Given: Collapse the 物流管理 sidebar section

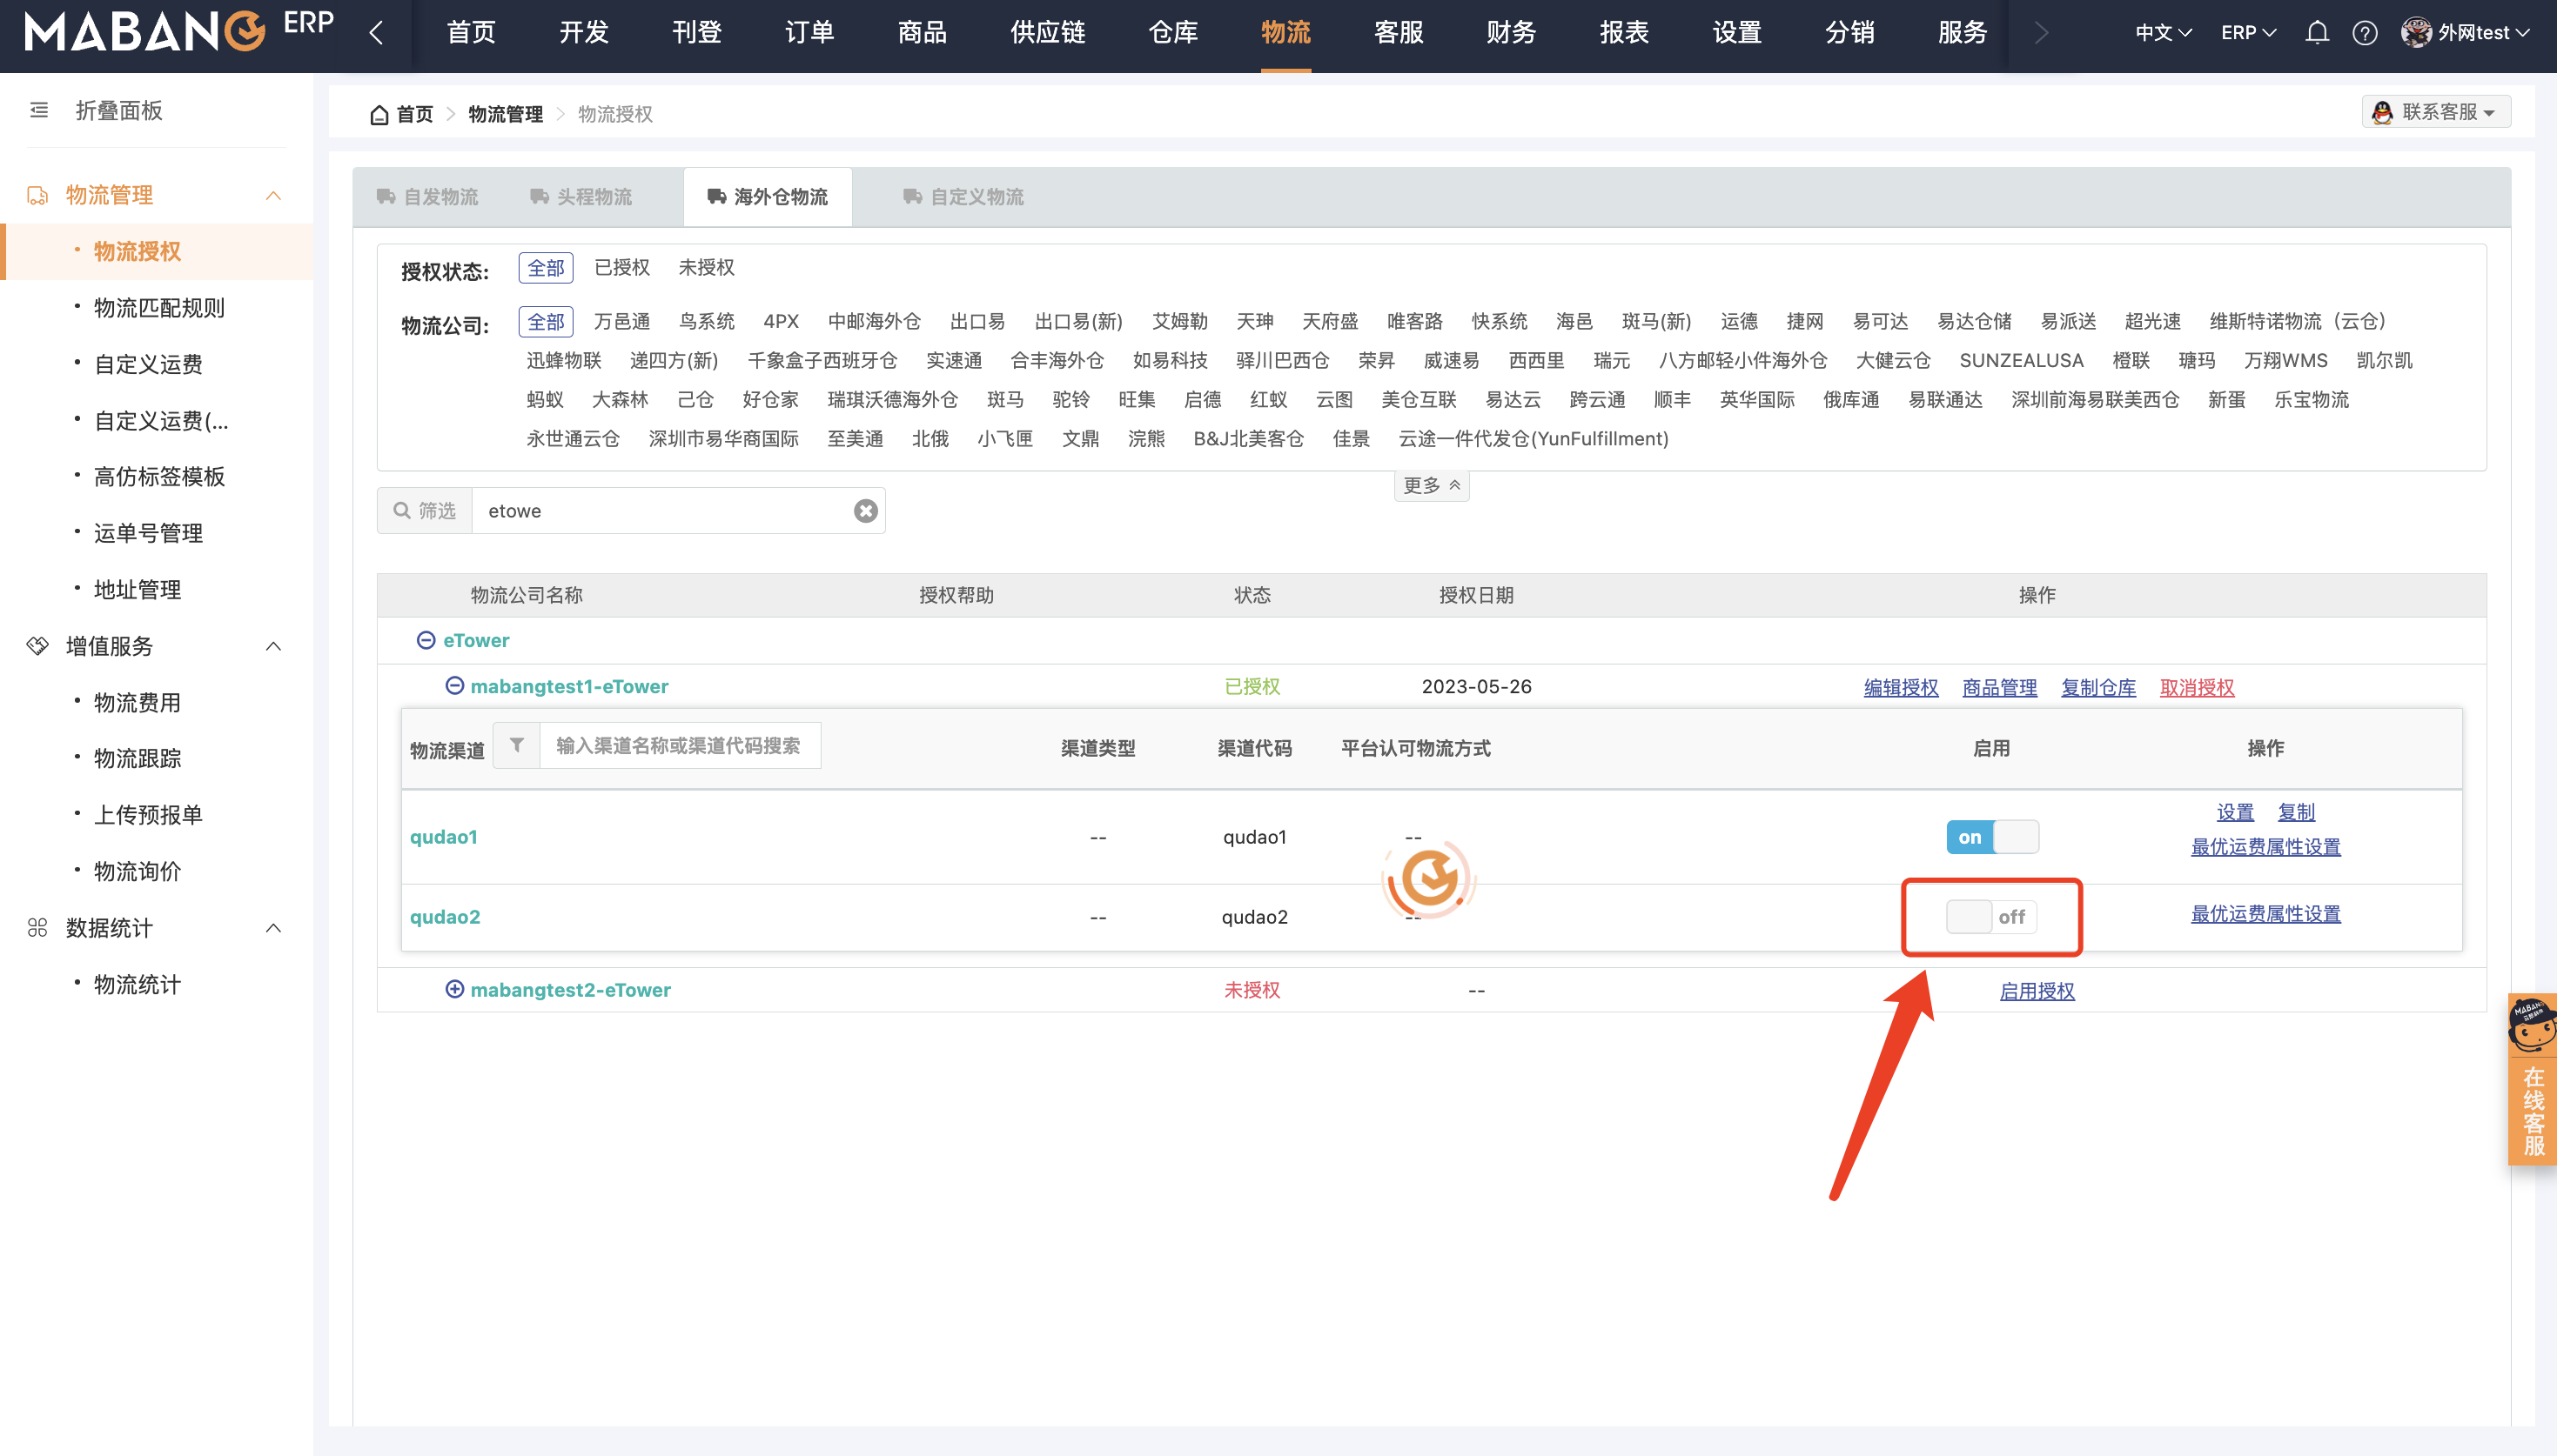Looking at the screenshot, I should pyautogui.click(x=273, y=195).
